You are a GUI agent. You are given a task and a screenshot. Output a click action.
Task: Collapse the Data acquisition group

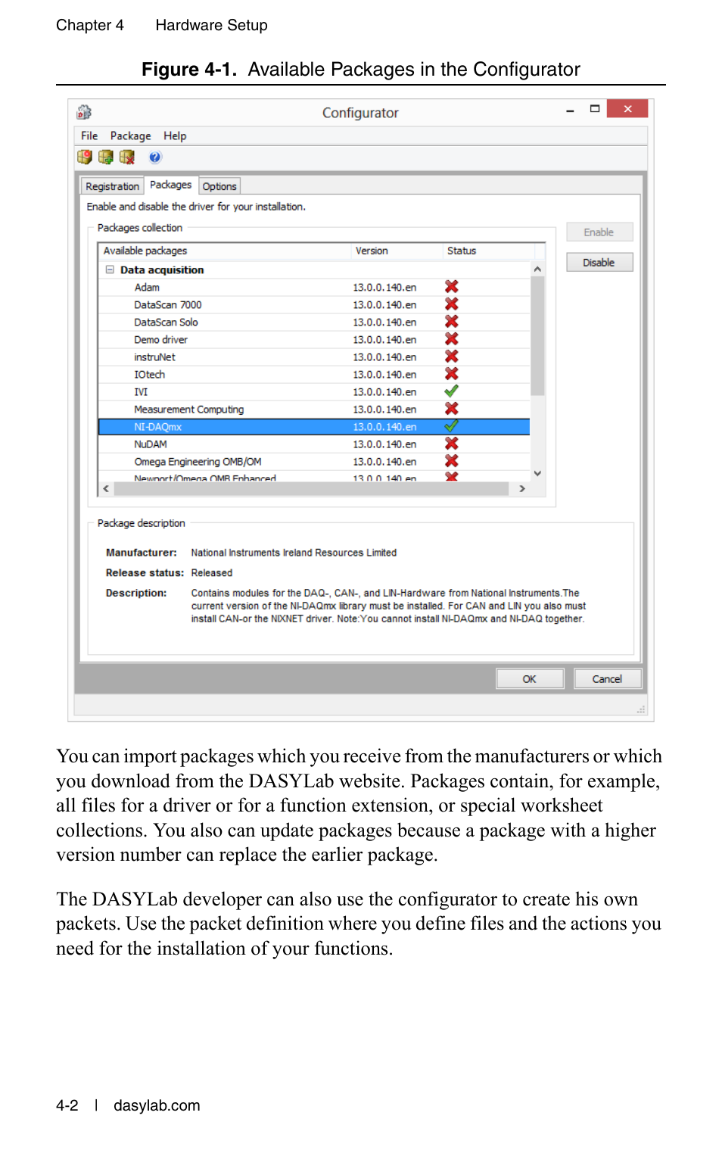[110, 270]
